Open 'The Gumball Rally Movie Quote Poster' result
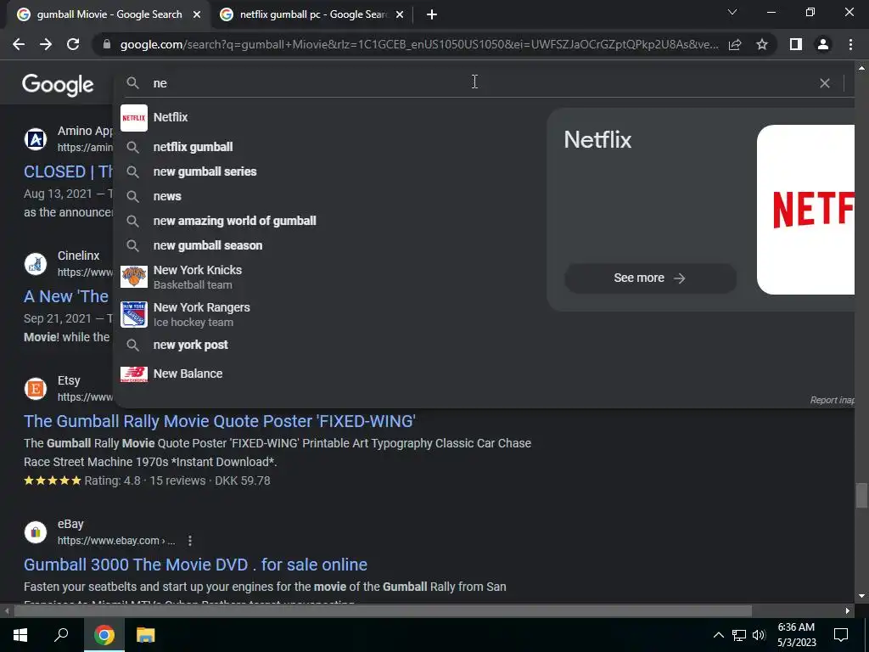869x652 pixels. (220, 421)
